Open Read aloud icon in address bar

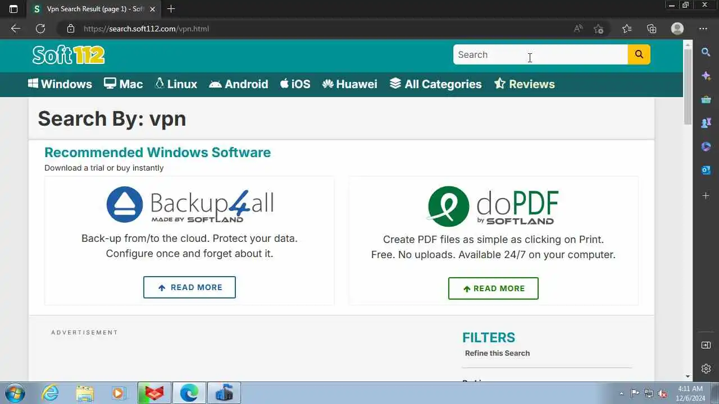pyautogui.click(x=578, y=29)
